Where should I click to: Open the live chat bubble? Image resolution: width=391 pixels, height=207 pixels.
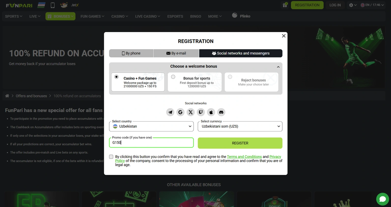[383, 199]
